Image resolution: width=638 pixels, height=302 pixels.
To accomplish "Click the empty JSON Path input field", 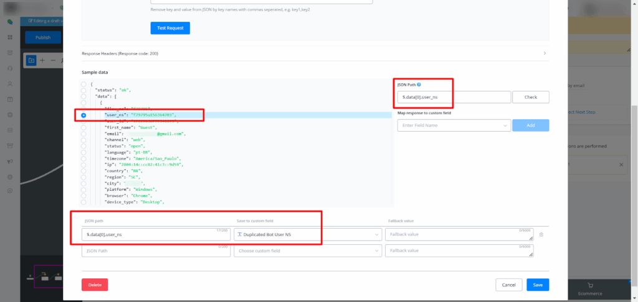I will [x=156, y=251].
